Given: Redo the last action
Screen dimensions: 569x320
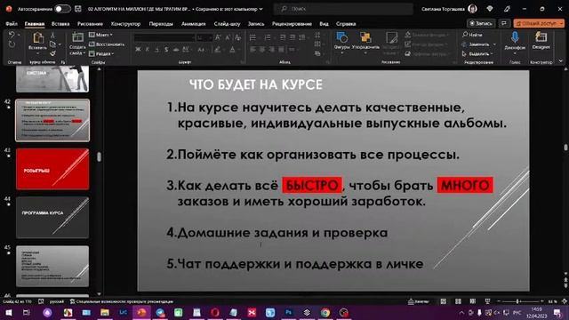Looking at the screenshot, I should click(x=12, y=44).
